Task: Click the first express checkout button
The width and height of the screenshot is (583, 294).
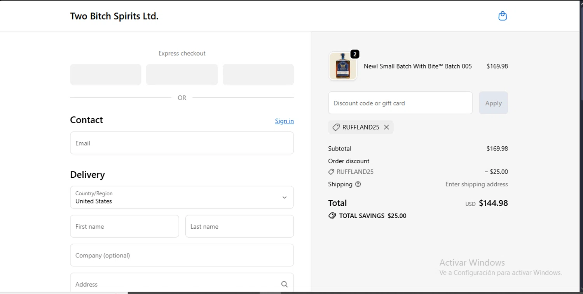Action: pos(106,75)
